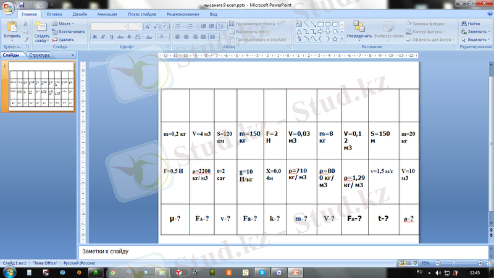Click Create Slide (Создать слайд) icon

coord(41,27)
